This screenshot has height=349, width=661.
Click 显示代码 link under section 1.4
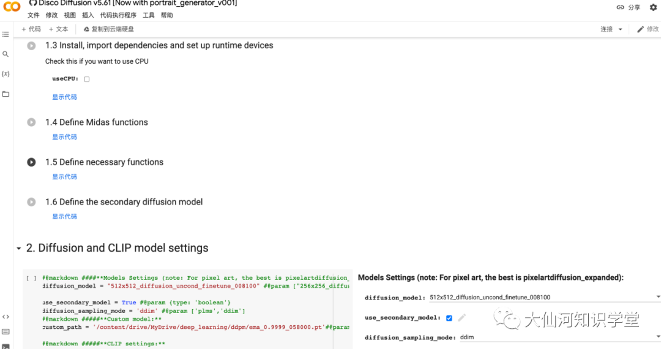pyautogui.click(x=64, y=137)
